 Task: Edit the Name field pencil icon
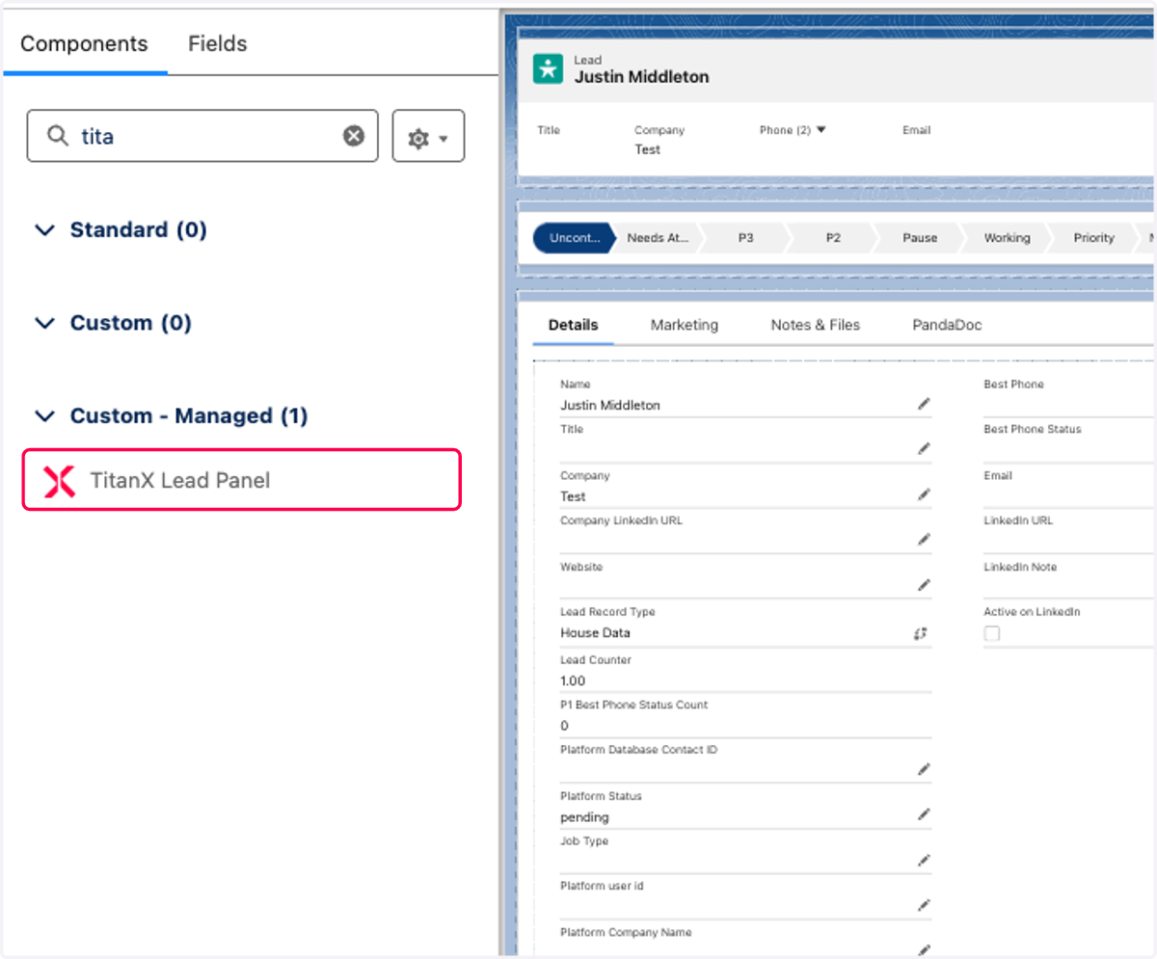coord(924,404)
